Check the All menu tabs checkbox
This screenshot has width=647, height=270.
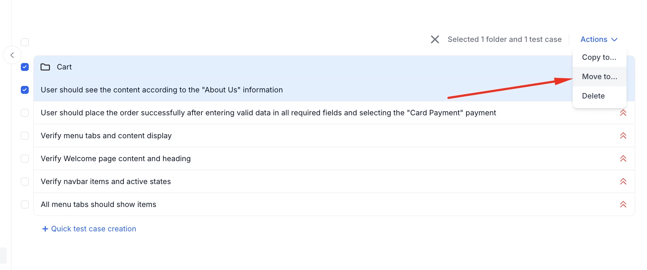(x=25, y=204)
